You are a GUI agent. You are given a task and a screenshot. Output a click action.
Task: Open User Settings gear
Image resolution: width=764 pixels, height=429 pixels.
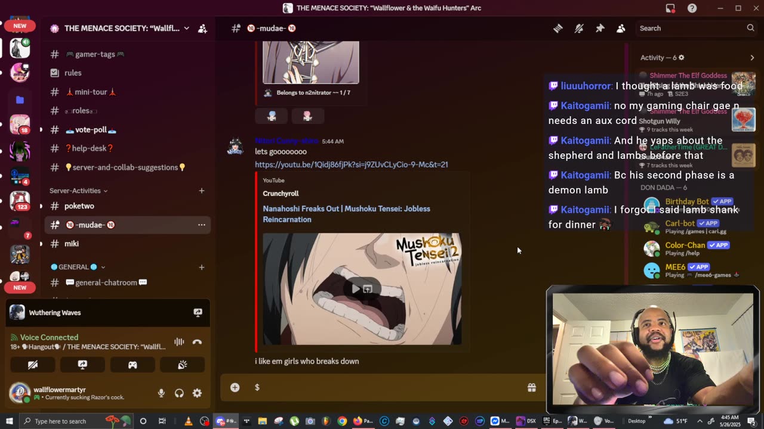[x=197, y=393]
